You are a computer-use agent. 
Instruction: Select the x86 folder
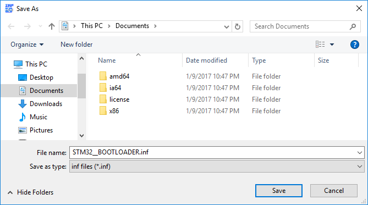tap(114, 111)
